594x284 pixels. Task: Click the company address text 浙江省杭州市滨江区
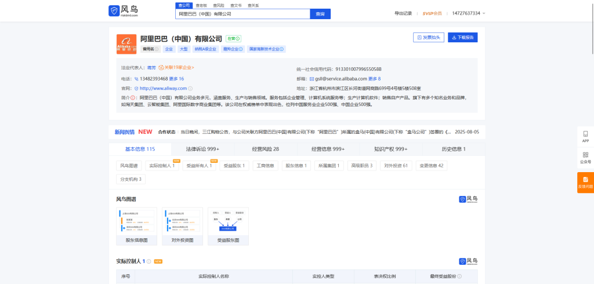click(x=365, y=88)
